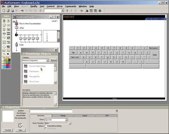Select the triangle Navigate icon in the palette
169x134 pixels.
coord(4,38)
